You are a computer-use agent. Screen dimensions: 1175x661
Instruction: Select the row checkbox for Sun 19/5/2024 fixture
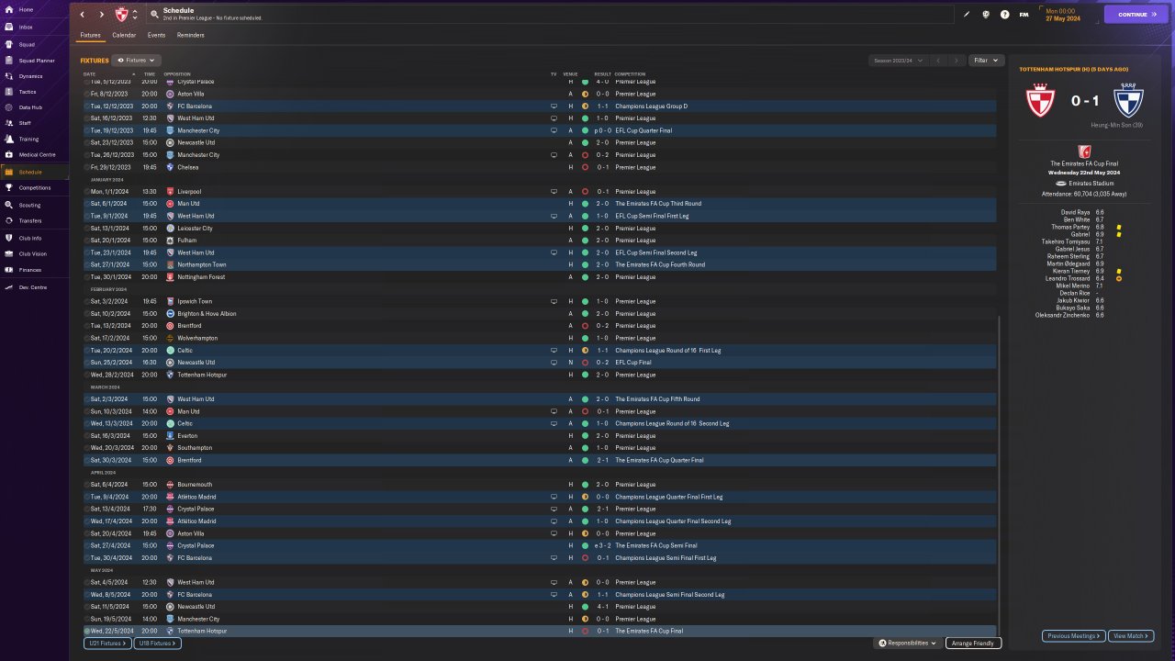87,619
